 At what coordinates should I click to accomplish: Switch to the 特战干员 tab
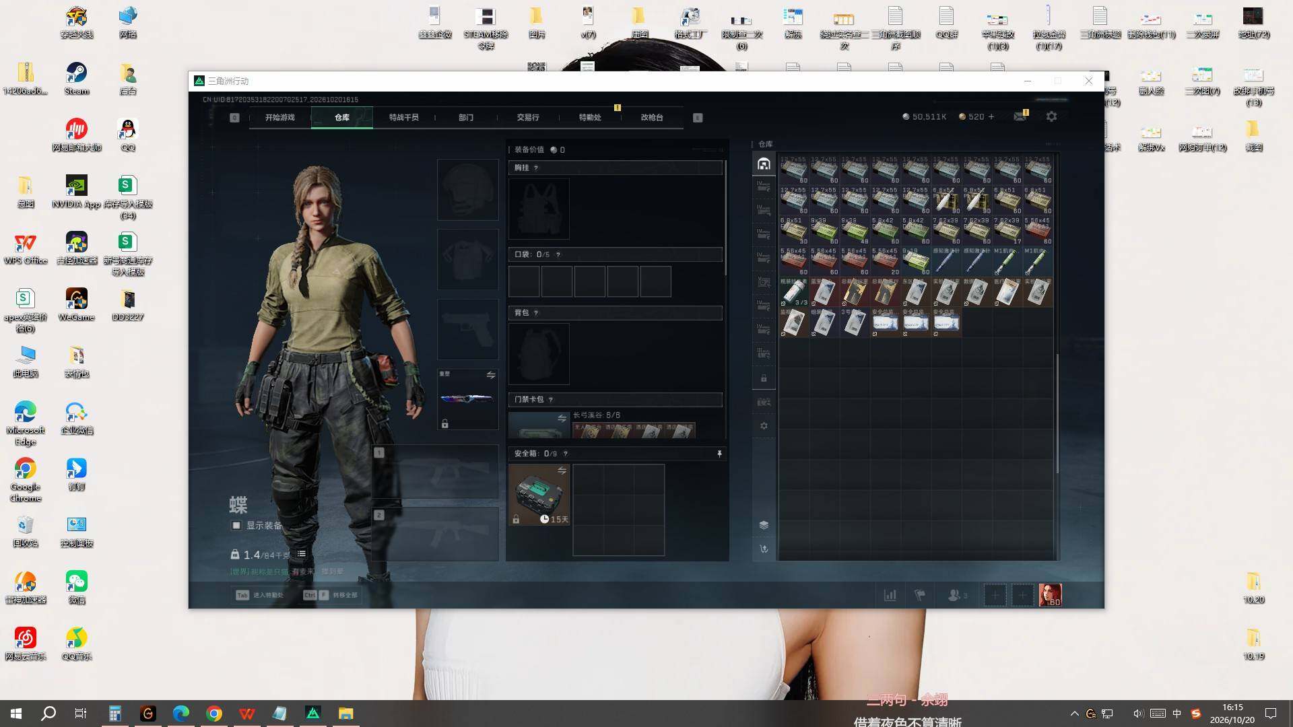coord(403,117)
